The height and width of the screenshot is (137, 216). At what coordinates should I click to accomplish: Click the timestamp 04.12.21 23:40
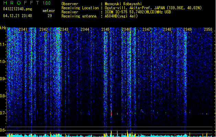point(18,16)
